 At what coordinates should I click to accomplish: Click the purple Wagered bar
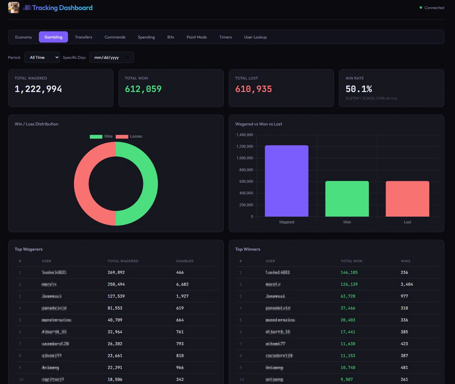coord(286,181)
